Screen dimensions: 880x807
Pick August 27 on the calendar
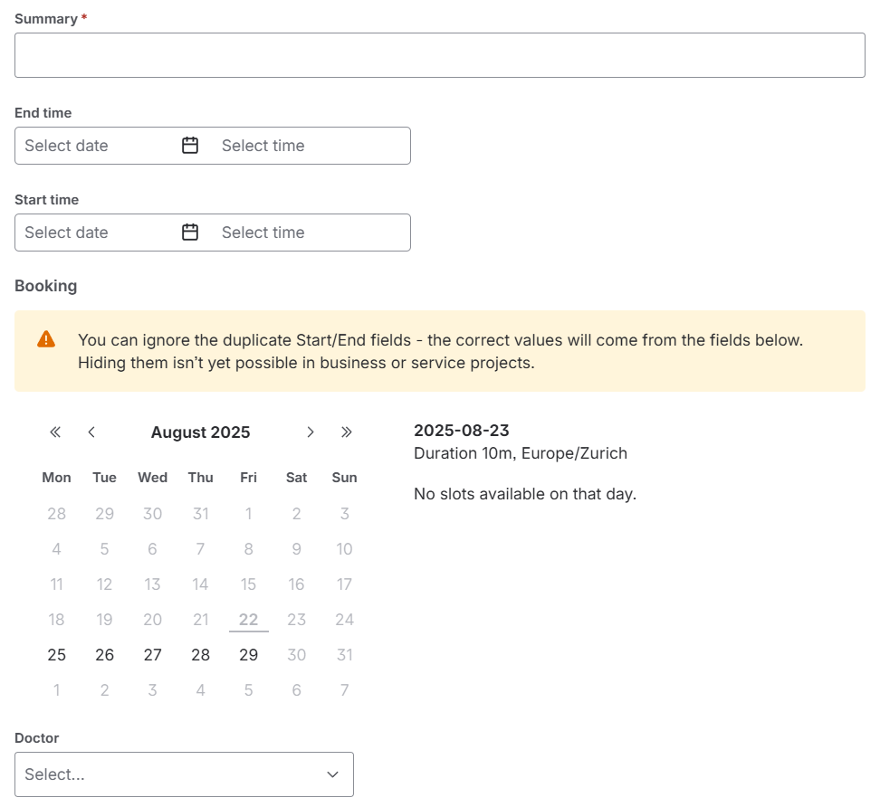[152, 655]
